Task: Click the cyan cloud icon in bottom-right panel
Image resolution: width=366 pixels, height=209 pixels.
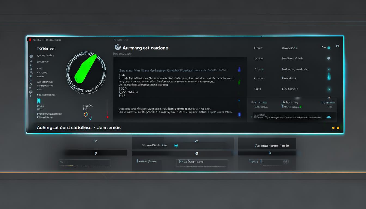Action: pyautogui.click(x=329, y=117)
